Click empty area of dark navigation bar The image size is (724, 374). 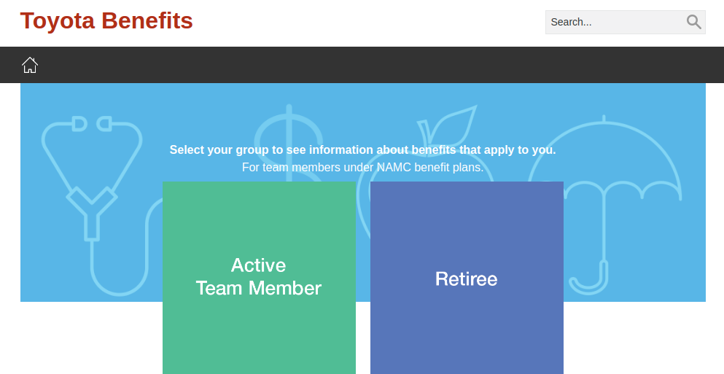tap(365, 65)
